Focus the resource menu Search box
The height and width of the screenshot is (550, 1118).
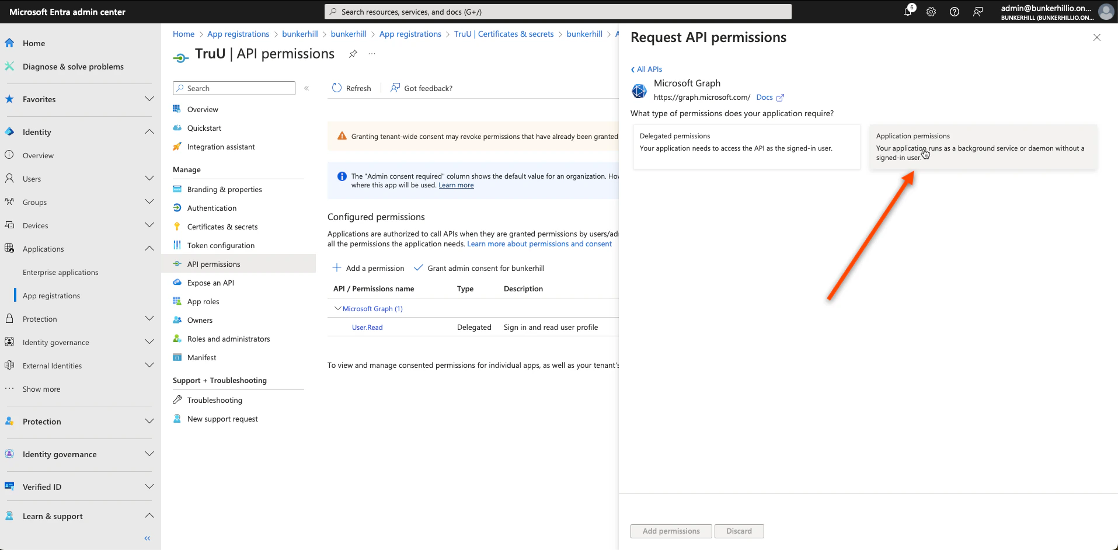click(234, 88)
